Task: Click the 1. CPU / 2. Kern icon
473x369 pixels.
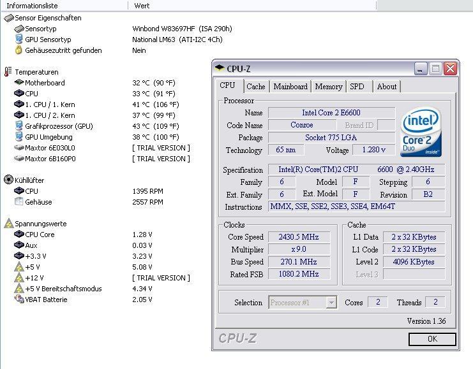Action: point(19,115)
